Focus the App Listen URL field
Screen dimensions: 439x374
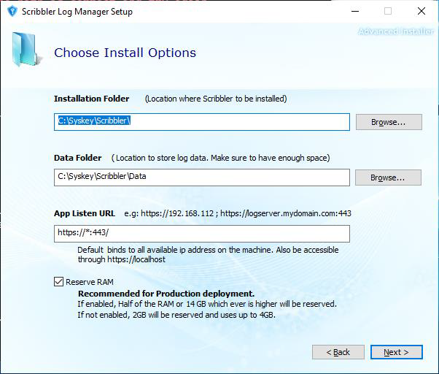(x=202, y=233)
